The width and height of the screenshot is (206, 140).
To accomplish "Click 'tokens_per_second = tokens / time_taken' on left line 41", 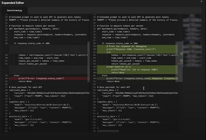I will click(x=42, y=61).
